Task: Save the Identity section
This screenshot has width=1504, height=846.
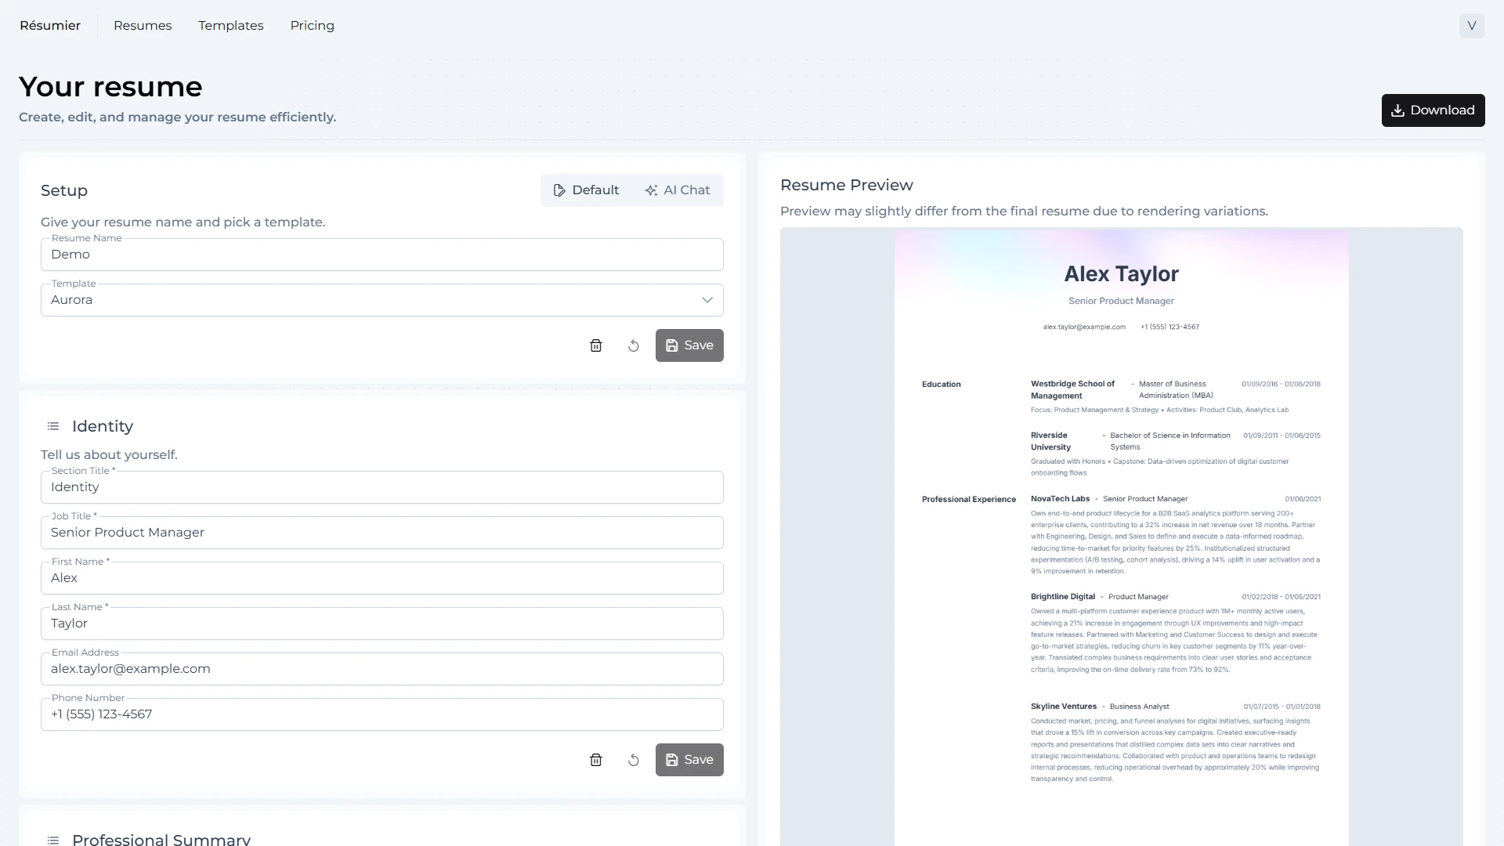Action: click(x=689, y=760)
